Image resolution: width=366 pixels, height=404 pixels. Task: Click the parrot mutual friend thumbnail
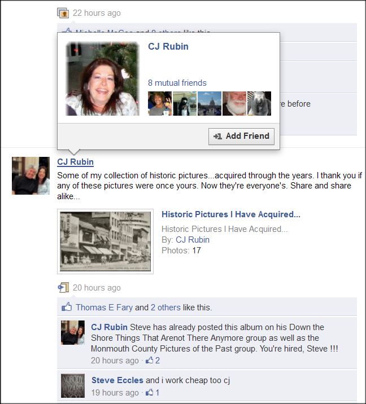pyautogui.click(x=259, y=103)
